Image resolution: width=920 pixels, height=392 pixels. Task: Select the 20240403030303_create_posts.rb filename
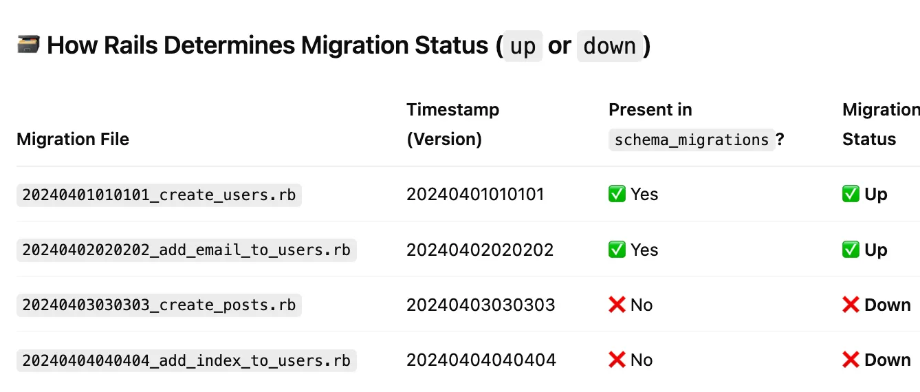pos(159,305)
